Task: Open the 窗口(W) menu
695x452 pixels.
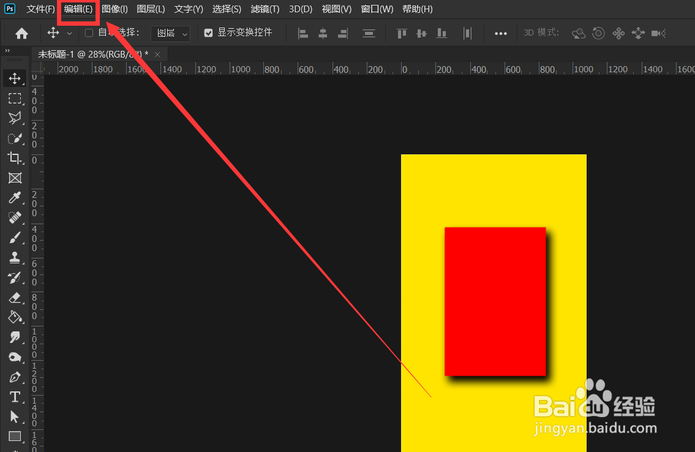Action: pyautogui.click(x=377, y=9)
